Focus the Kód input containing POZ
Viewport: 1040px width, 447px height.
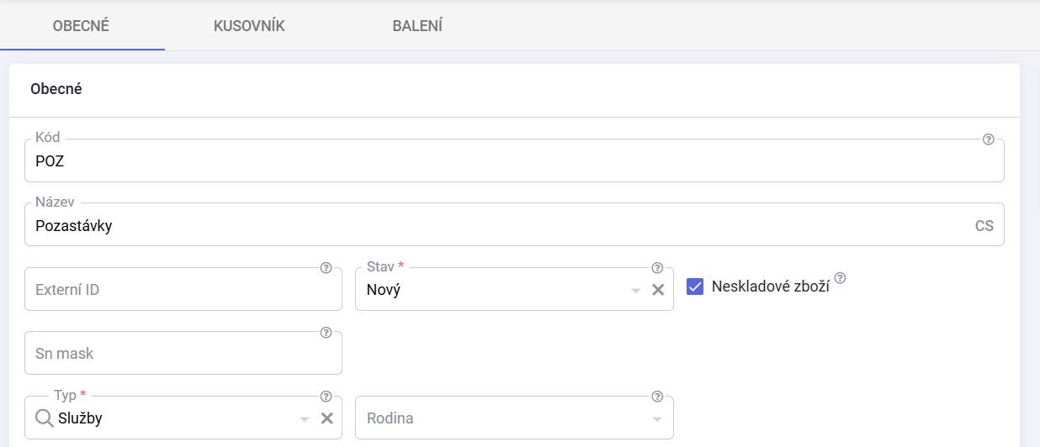click(x=514, y=160)
